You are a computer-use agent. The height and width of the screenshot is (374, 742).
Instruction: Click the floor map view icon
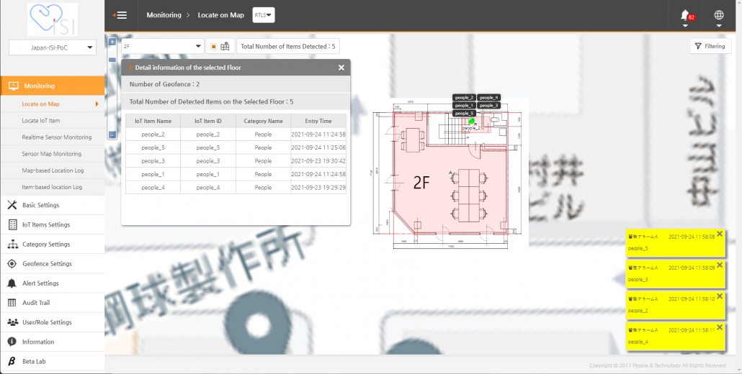point(225,46)
